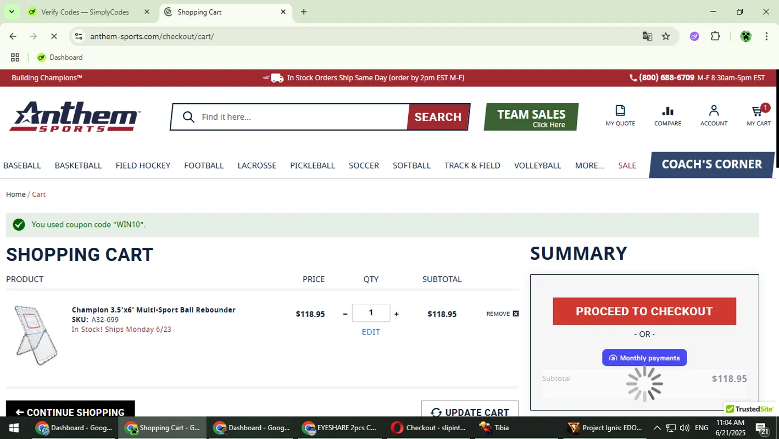Open COACH'S CORNER

click(x=711, y=164)
